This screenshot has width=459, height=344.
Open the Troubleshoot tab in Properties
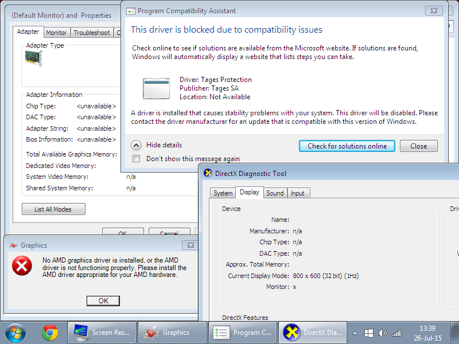92,33
